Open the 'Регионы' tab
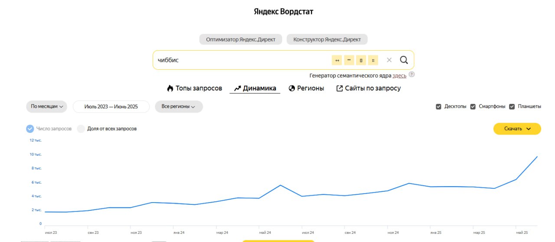The image size is (555, 242). (306, 88)
